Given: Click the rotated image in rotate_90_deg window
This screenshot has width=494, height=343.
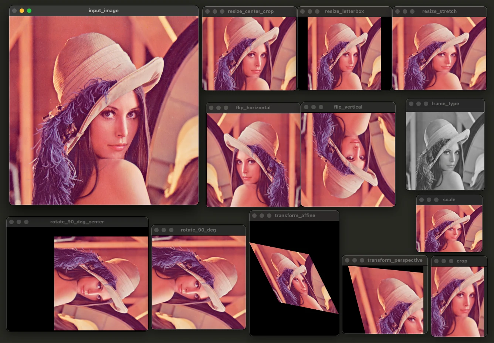Looking at the screenshot, I should (199, 282).
